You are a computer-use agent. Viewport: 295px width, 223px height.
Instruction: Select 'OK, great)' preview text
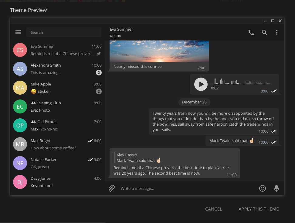40,167
